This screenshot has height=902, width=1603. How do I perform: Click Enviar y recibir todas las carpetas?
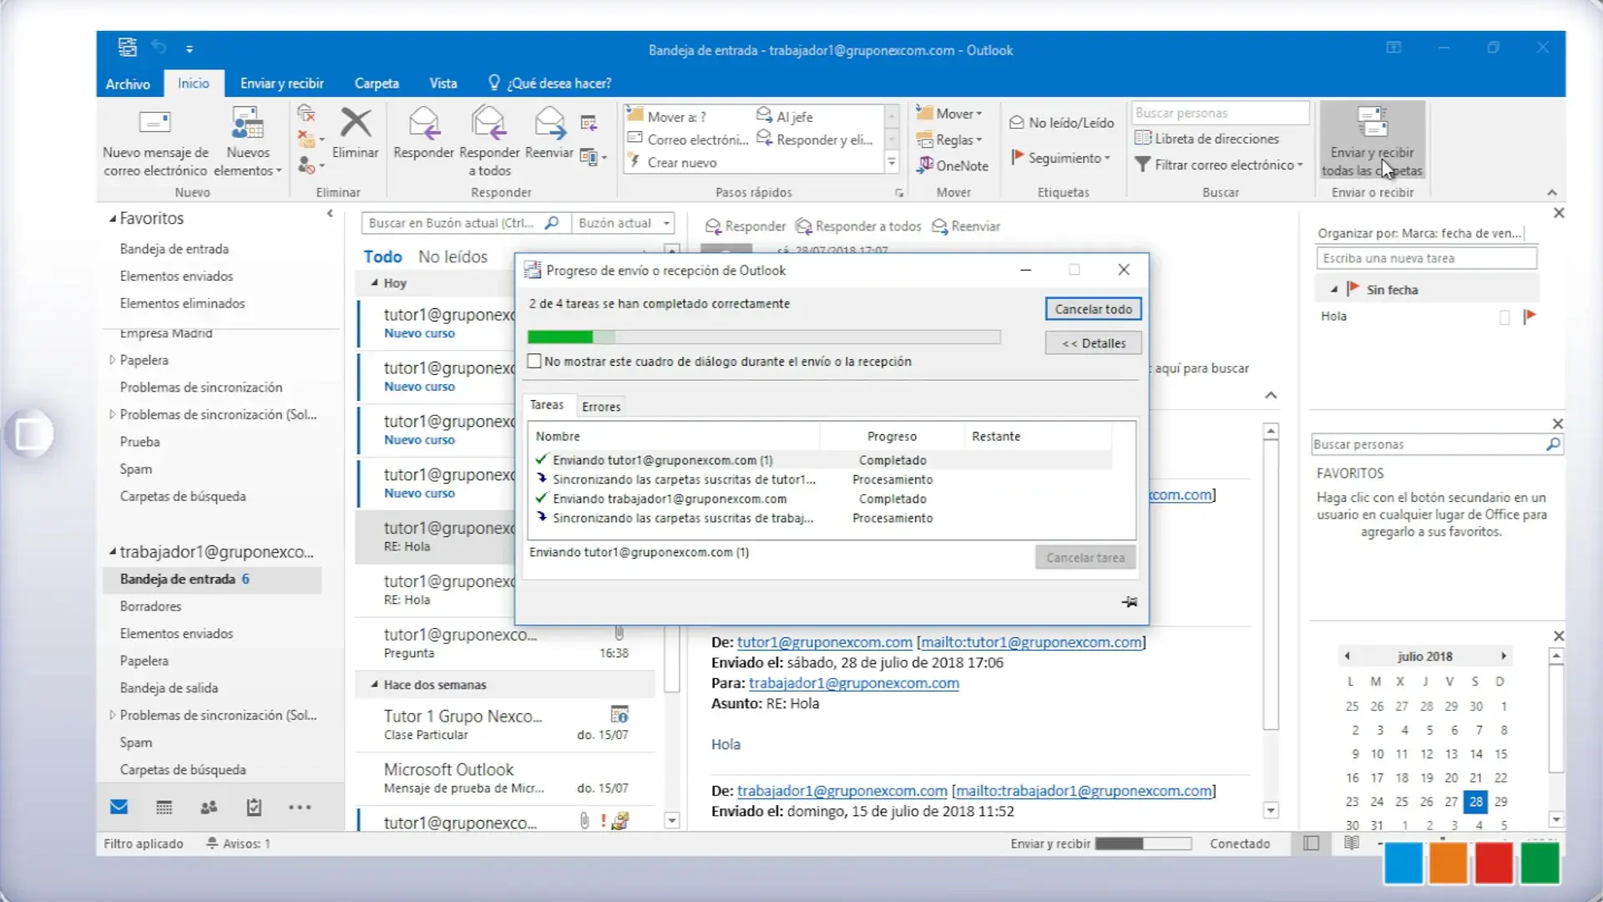(x=1372, y=141)
